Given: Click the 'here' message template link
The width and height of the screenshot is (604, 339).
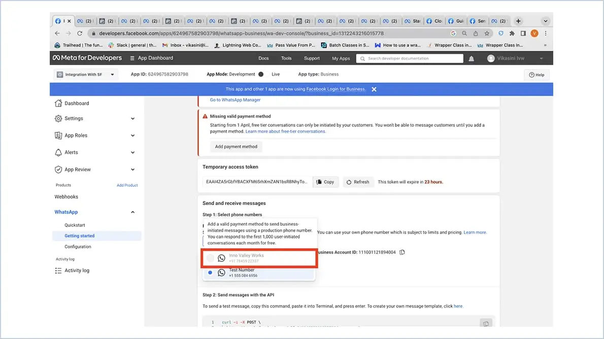Looking at the screenshot, I should tap(458, 307).
